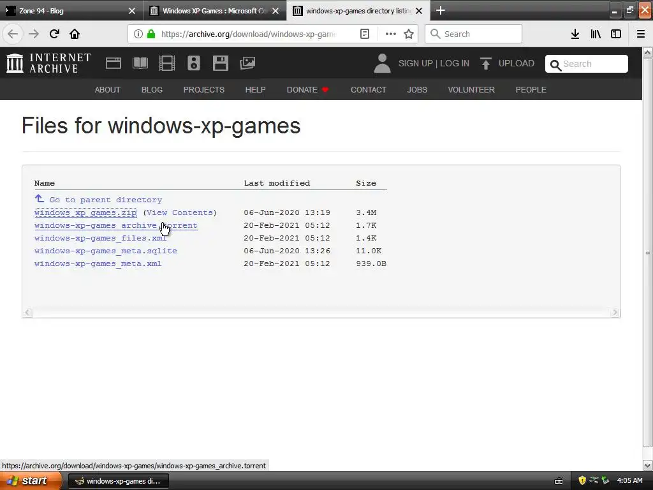This screenshot has width=653, height=490.
Task: Select windows-xp-games taskbar window button
Action: (118, 481)
